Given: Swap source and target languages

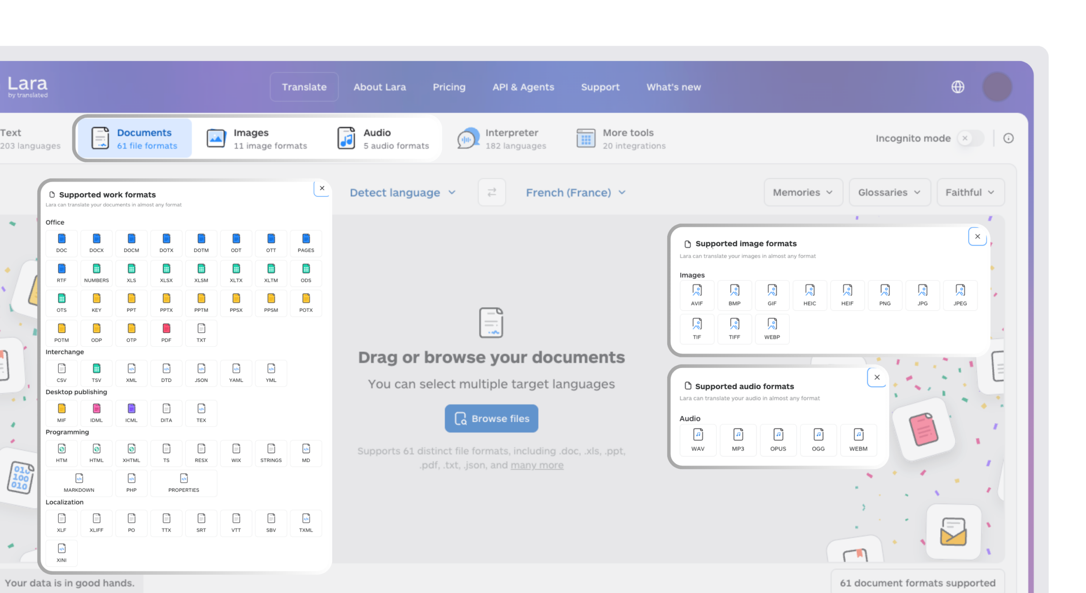Looking at the screenshot, I should pos(492,192).
